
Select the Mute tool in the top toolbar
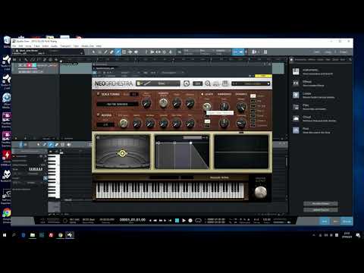124,52
